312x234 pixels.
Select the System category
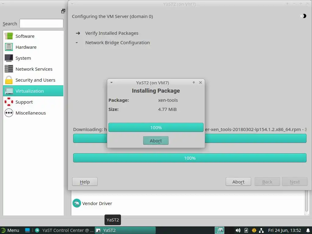[33, 58]
